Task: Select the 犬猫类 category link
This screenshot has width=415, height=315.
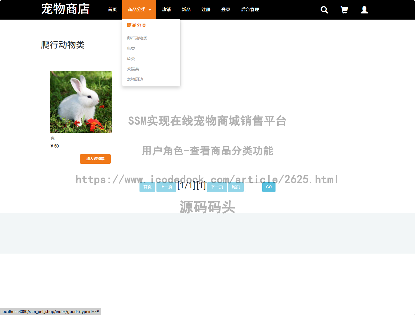Action: pyautogui.click(x=133, y=69)
